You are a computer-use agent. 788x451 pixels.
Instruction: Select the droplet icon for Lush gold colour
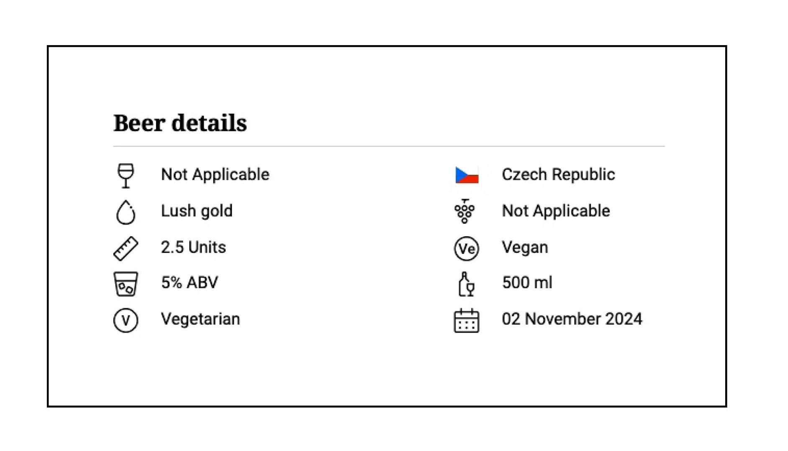click(126, 211)
